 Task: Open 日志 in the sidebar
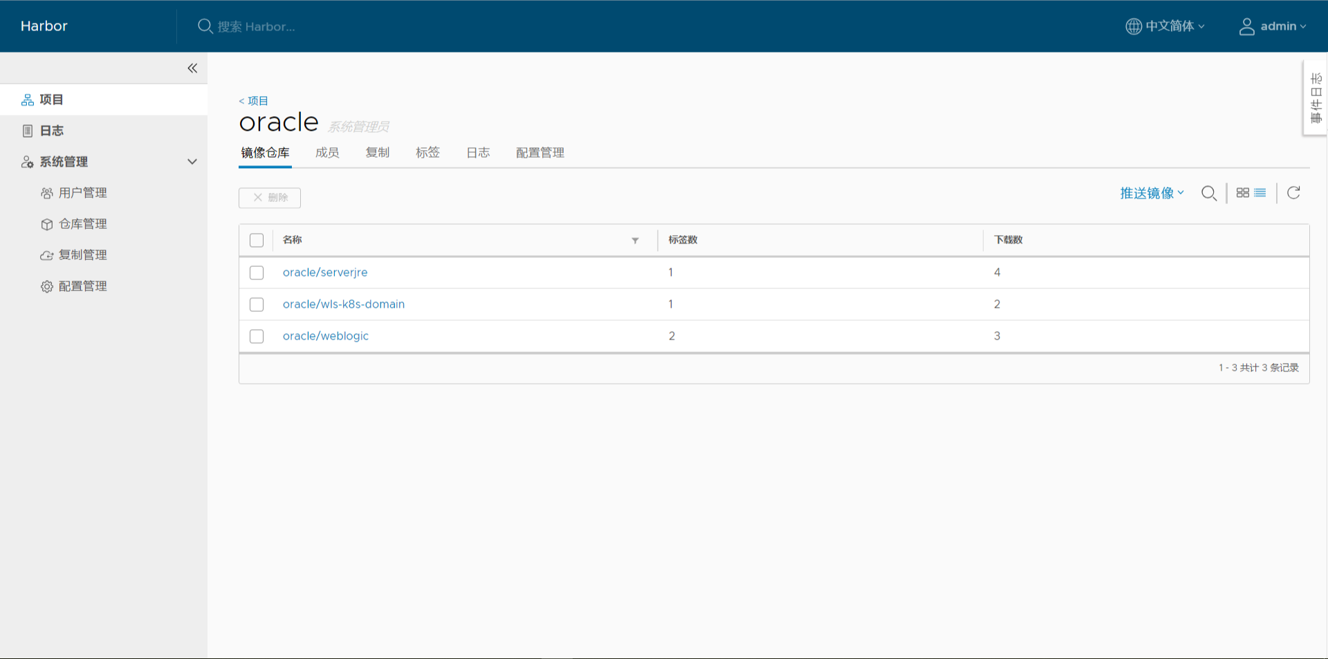coord(104,131)
